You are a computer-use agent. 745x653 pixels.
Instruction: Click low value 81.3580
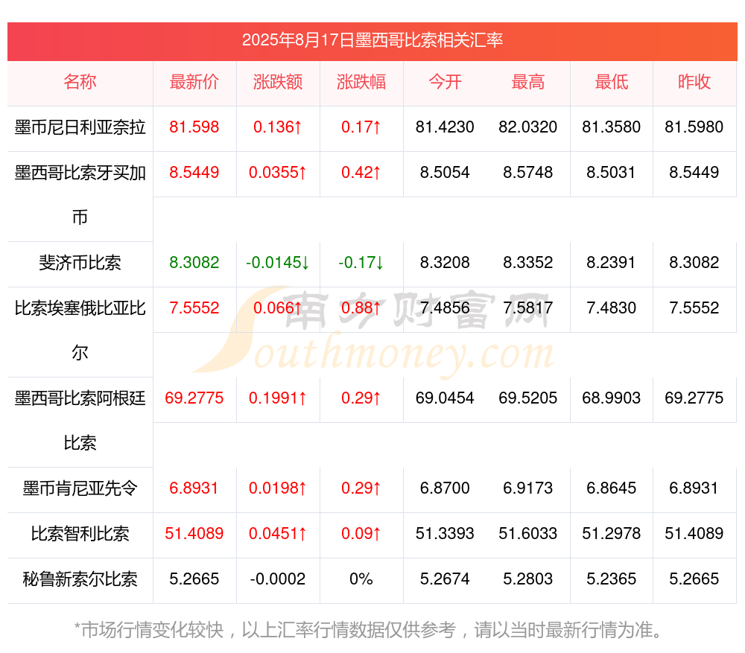point(612,127)
